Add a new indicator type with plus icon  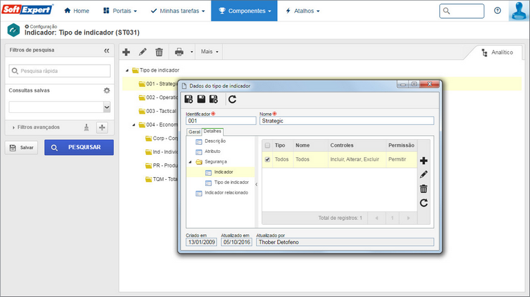(x=126, y=52)
